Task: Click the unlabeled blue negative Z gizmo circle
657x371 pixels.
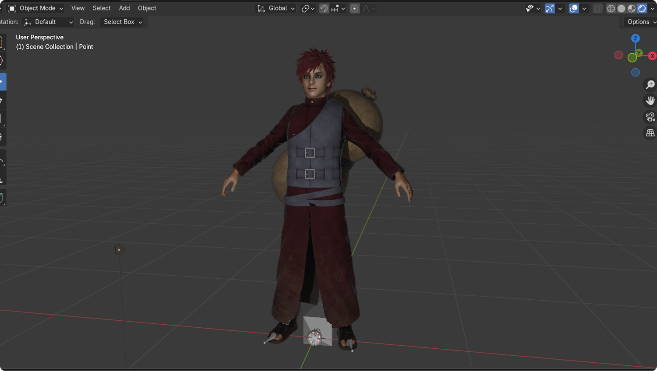Action: 636,73
